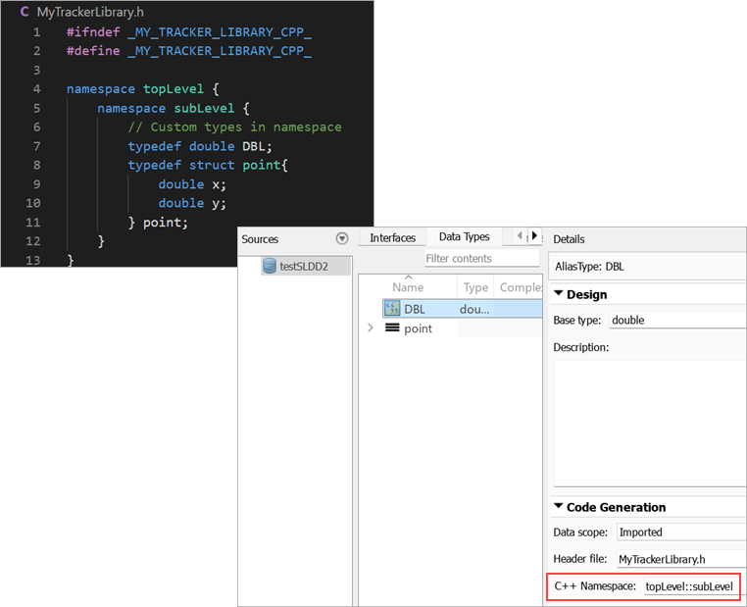Click line number 1 in the gutter

(x=36, y=32)
